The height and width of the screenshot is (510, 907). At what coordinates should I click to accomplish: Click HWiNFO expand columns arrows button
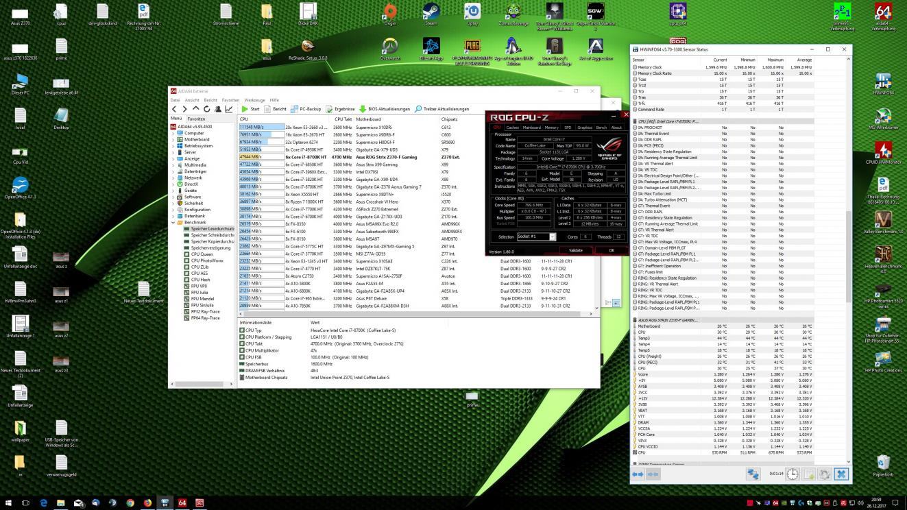point(638,474)
